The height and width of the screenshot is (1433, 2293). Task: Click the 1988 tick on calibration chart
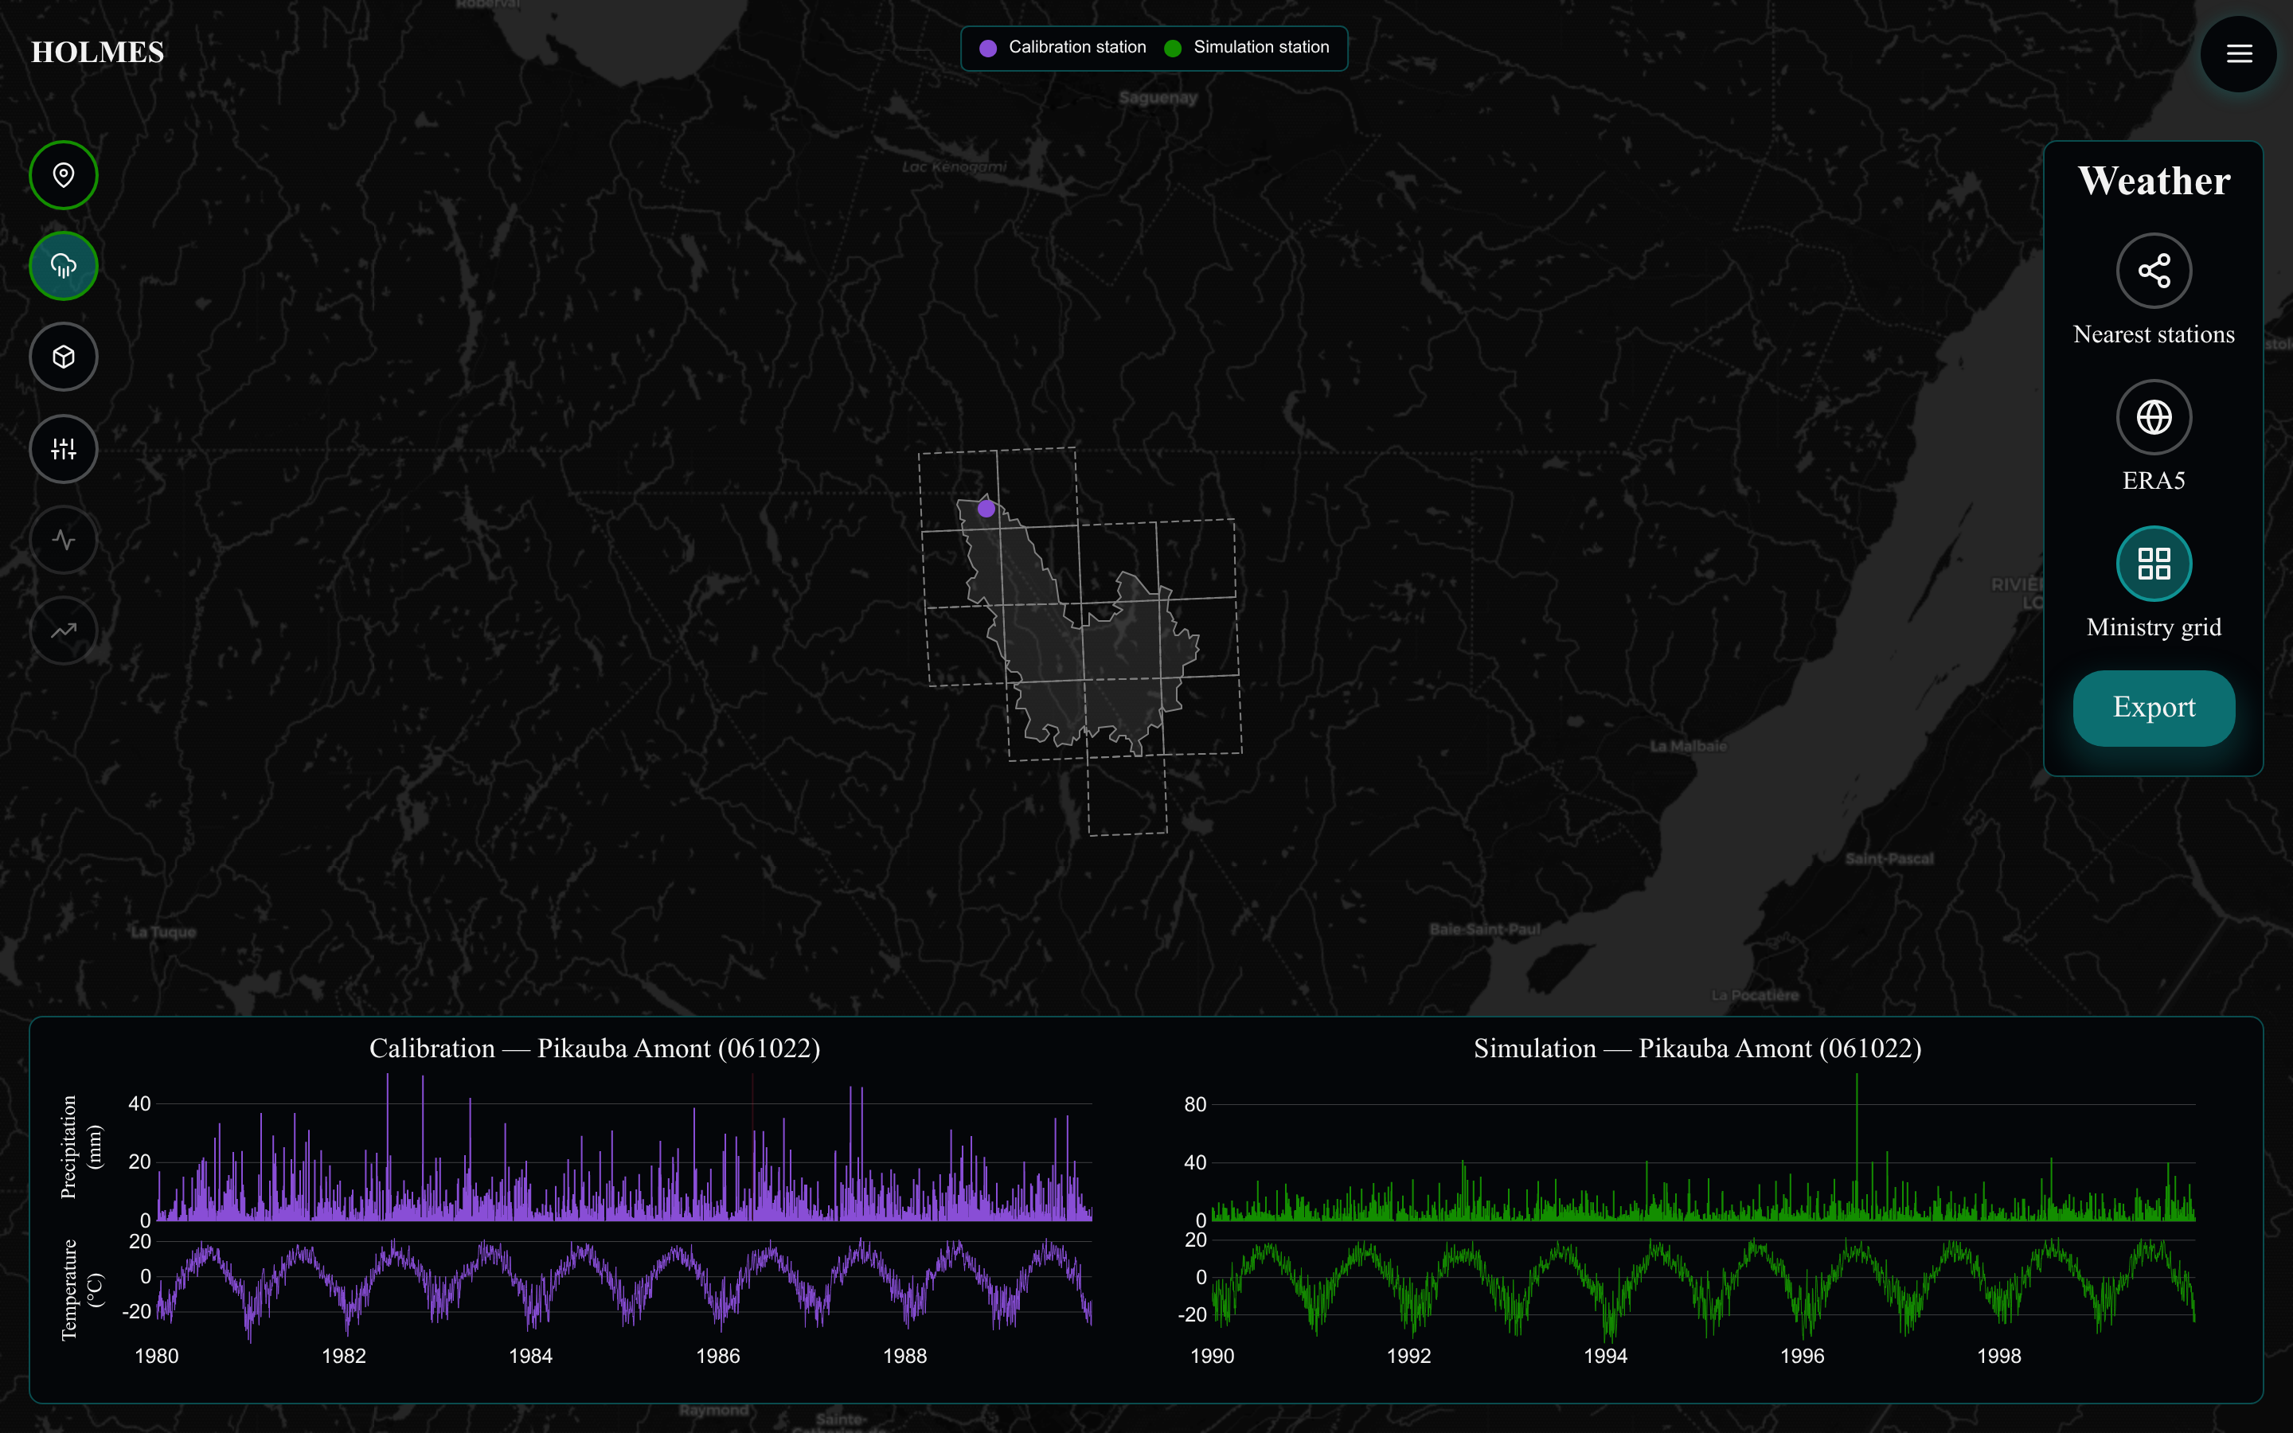tap(905, 1357)
